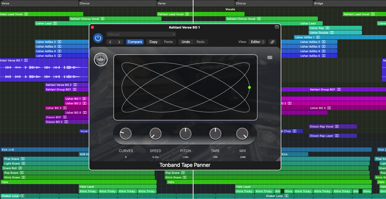Click the loop icon on Kehlani Verse BG 2 region

[75, 85]
